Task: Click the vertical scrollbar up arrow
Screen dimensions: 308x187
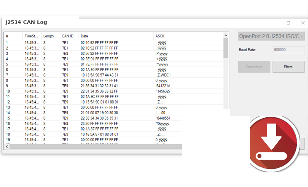Action: click(x=226, y=35)
